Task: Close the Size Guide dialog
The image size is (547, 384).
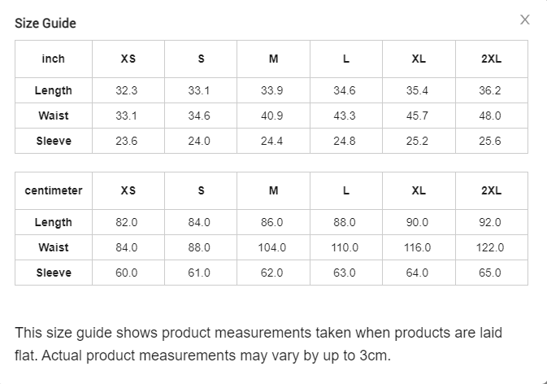Action: tap(525, 20)
